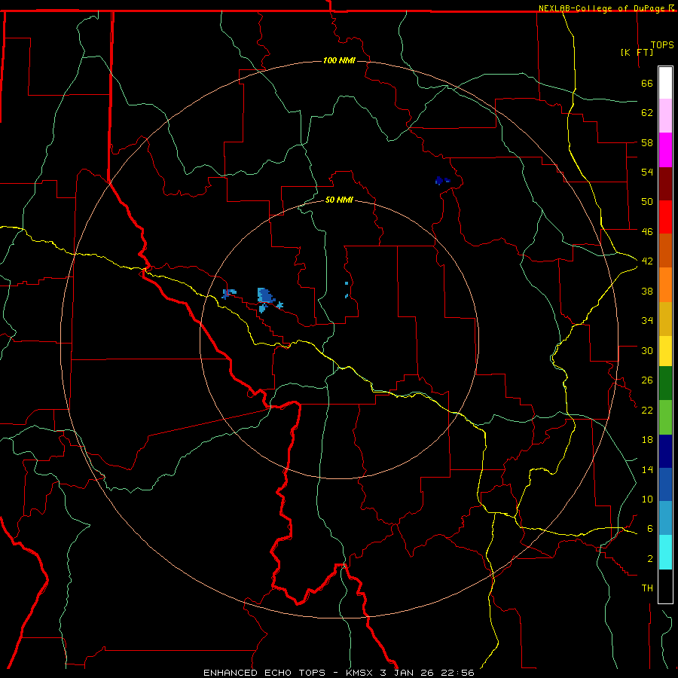Screen dimensions: 678x678
Task: Select the dark maroon legend swatch
Action: coord(665,184)
